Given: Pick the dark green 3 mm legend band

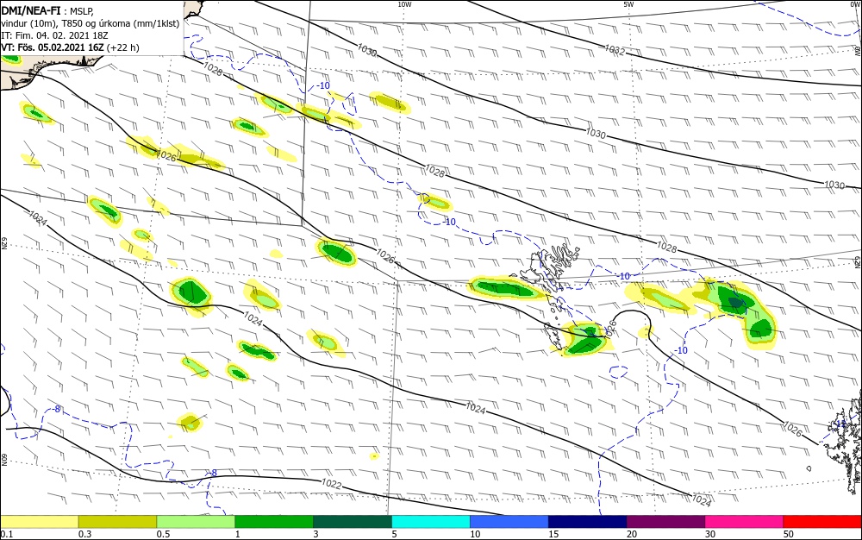Looking at the screenshot, I should [x=353, y=522].
